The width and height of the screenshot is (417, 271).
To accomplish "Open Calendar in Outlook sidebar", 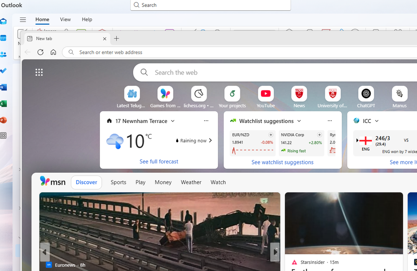I will [3, 38].
